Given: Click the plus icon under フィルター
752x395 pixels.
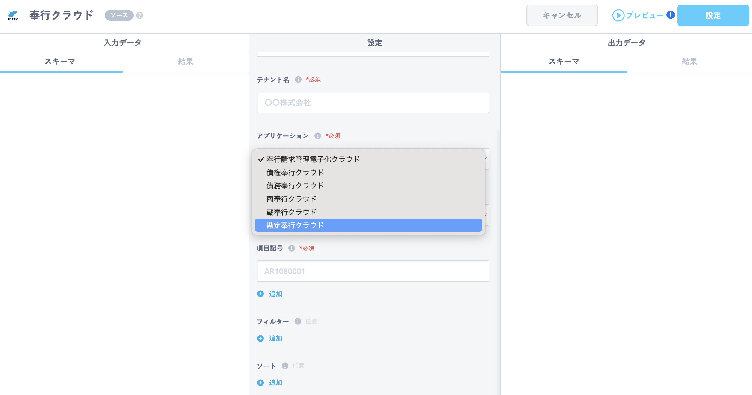Looking at the screenshot, I should click(x=260, y=338).
